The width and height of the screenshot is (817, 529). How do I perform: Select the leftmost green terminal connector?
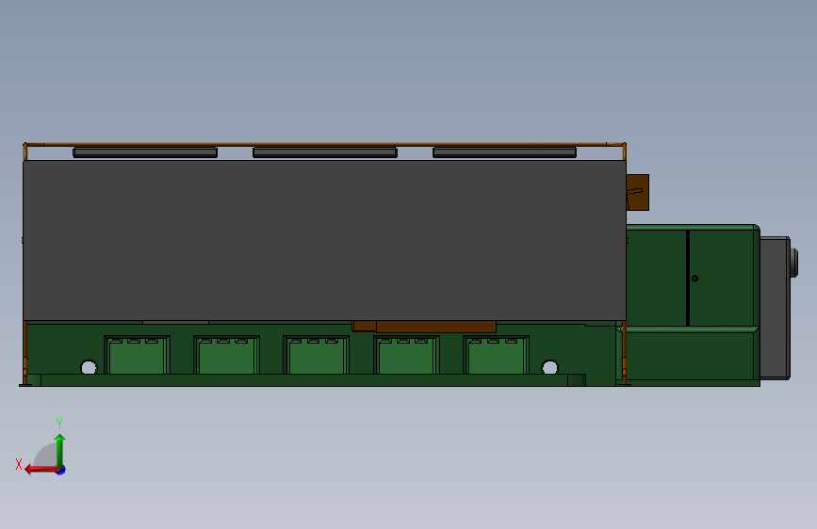click(137, 355)
